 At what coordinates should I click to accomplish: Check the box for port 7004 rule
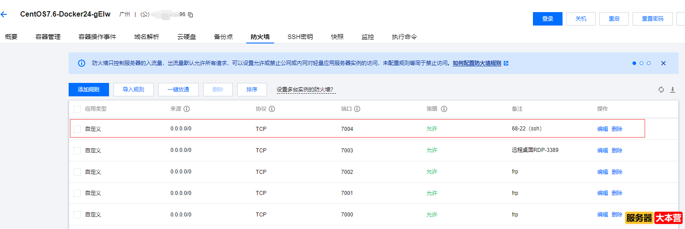tap(77, 129)
